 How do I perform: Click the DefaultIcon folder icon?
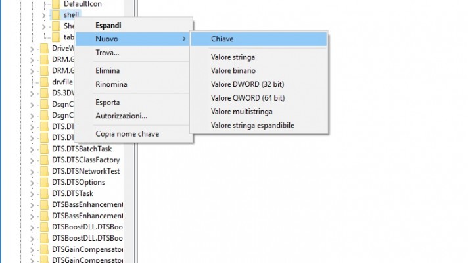pyautogui.click(x=56, y=4)
